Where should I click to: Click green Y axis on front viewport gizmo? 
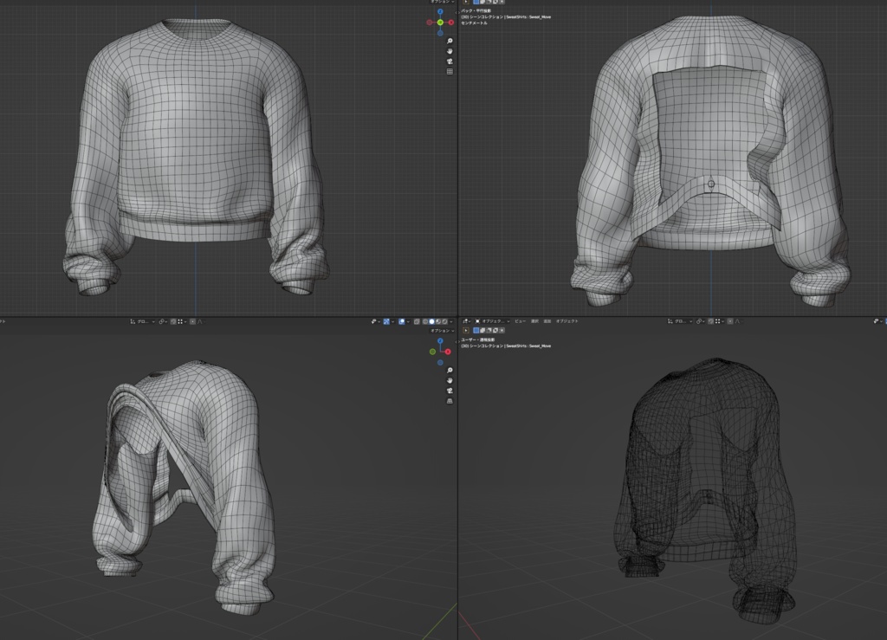pos(440,23)
